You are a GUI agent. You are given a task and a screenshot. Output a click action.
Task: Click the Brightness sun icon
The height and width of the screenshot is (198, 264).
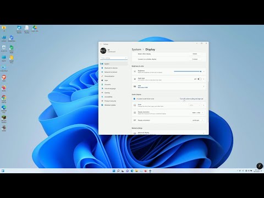135,71
